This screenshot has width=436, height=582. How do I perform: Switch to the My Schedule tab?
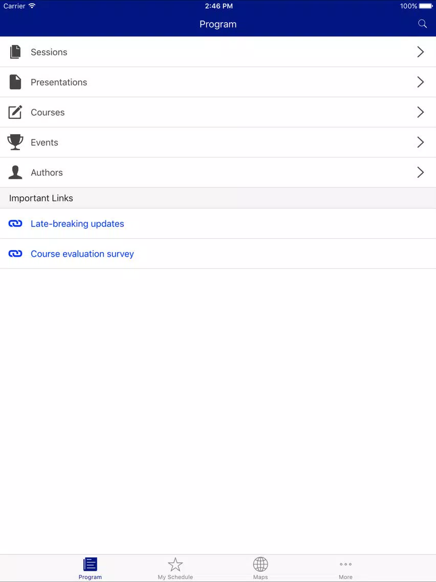click(x=176, y=568)
